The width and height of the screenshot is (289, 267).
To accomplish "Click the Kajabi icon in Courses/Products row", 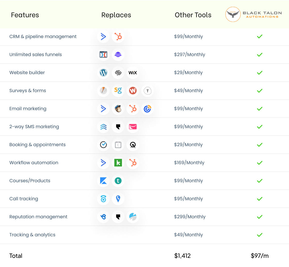I will [x=103, y=181].
